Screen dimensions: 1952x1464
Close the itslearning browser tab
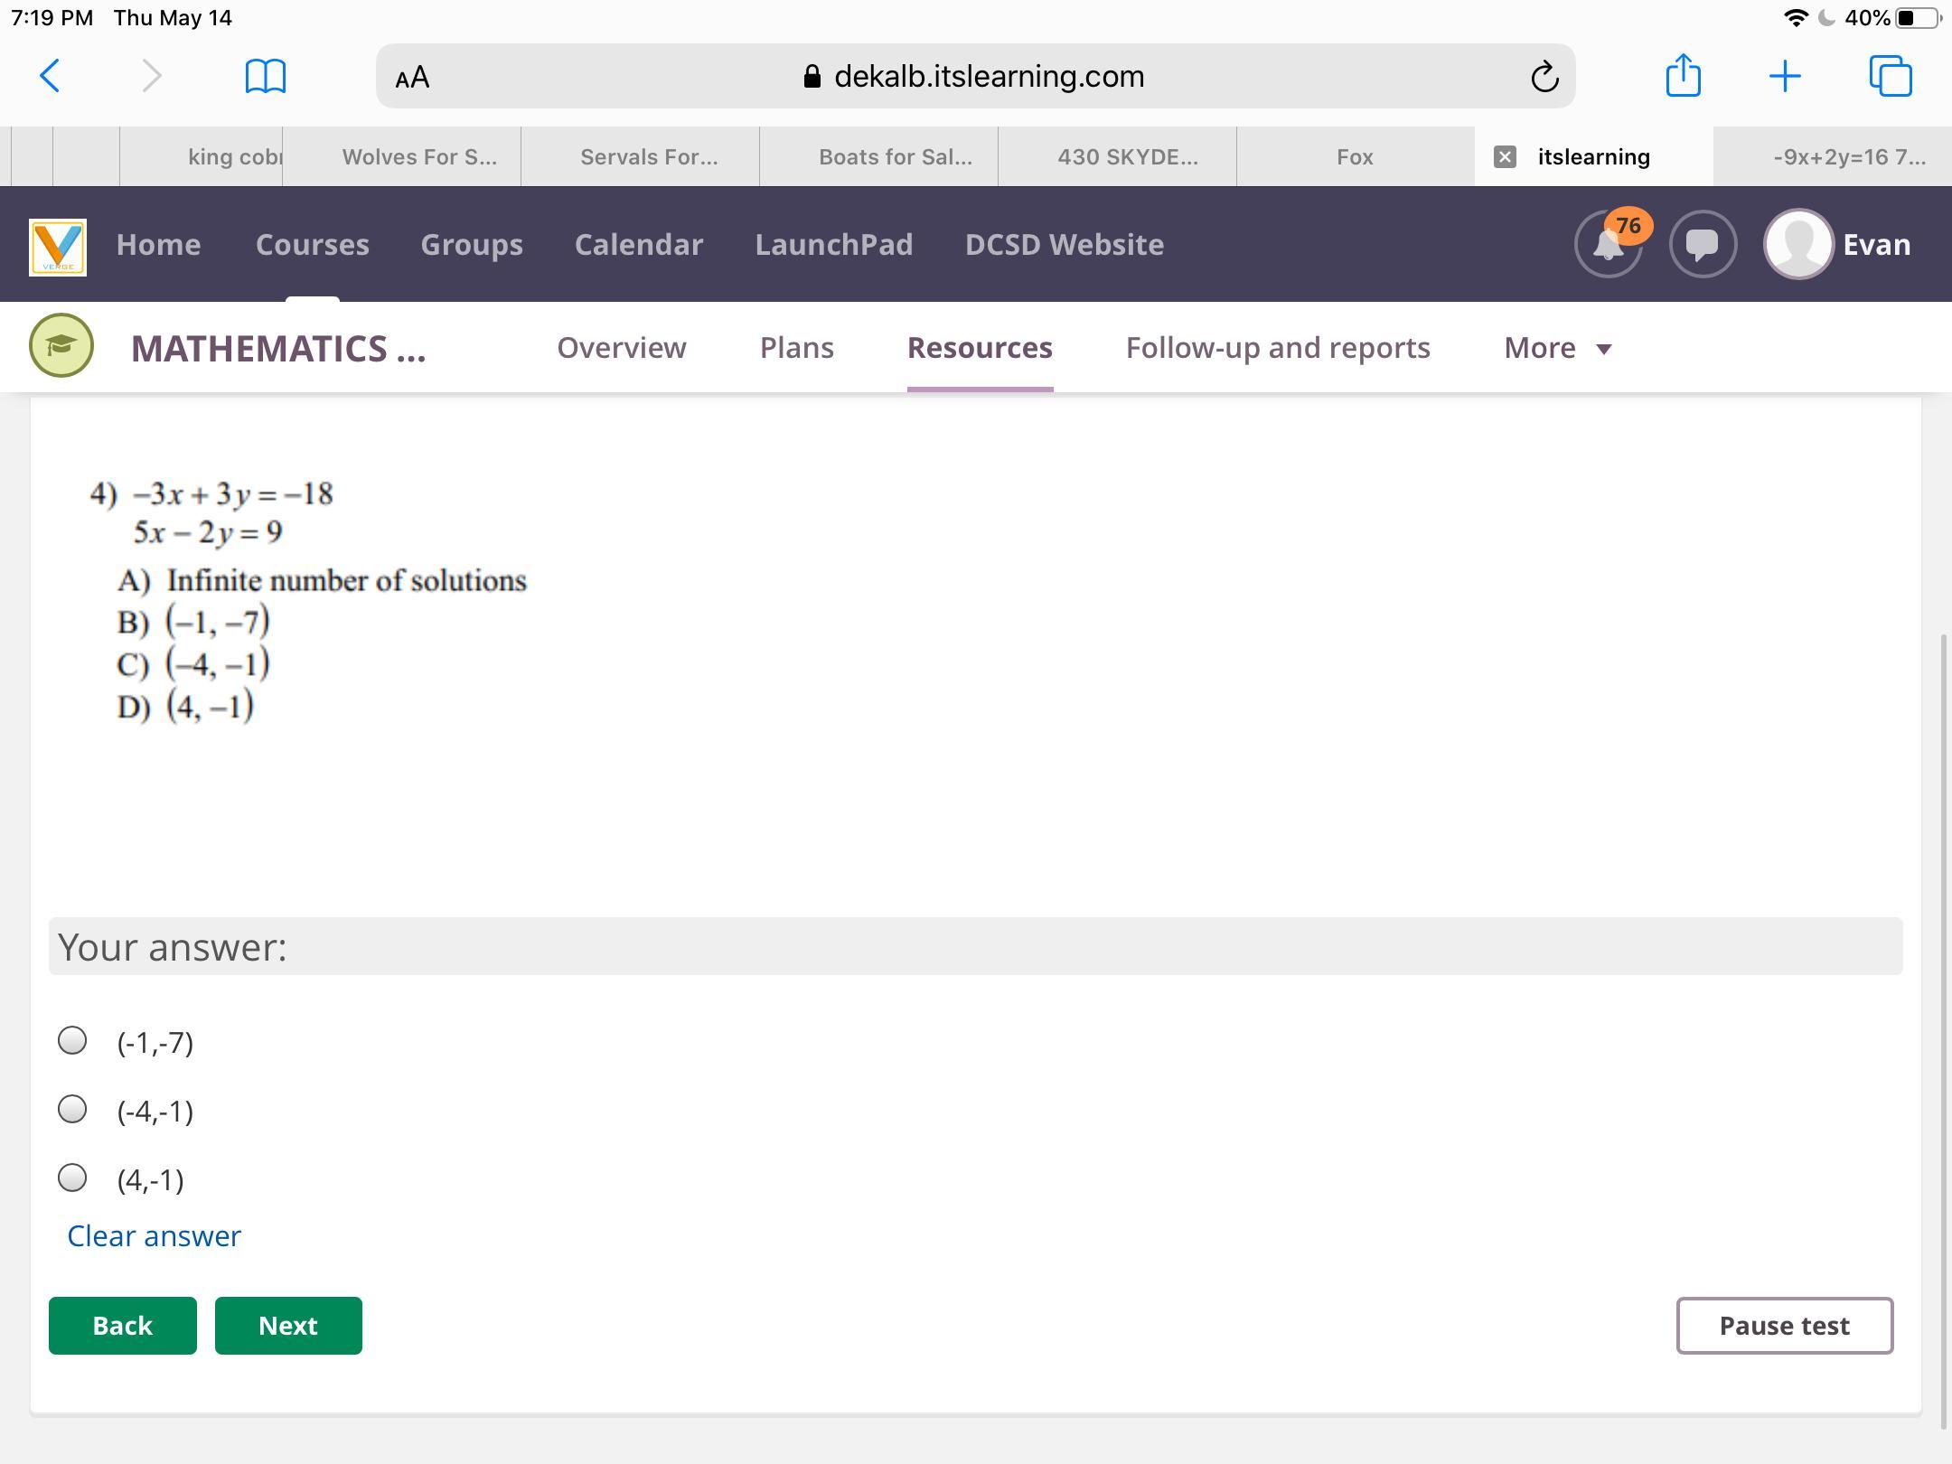[1505, 157]
